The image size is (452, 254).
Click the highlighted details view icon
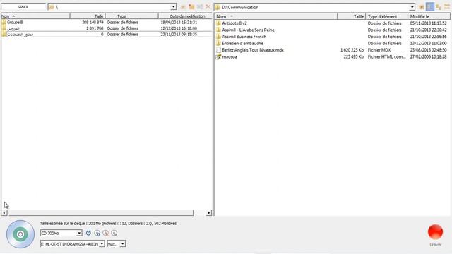pos(430,7)
